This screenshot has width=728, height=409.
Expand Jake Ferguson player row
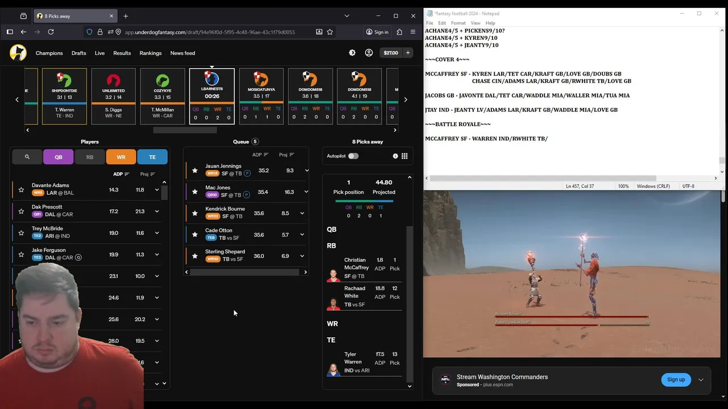click(x=157, y=254)
